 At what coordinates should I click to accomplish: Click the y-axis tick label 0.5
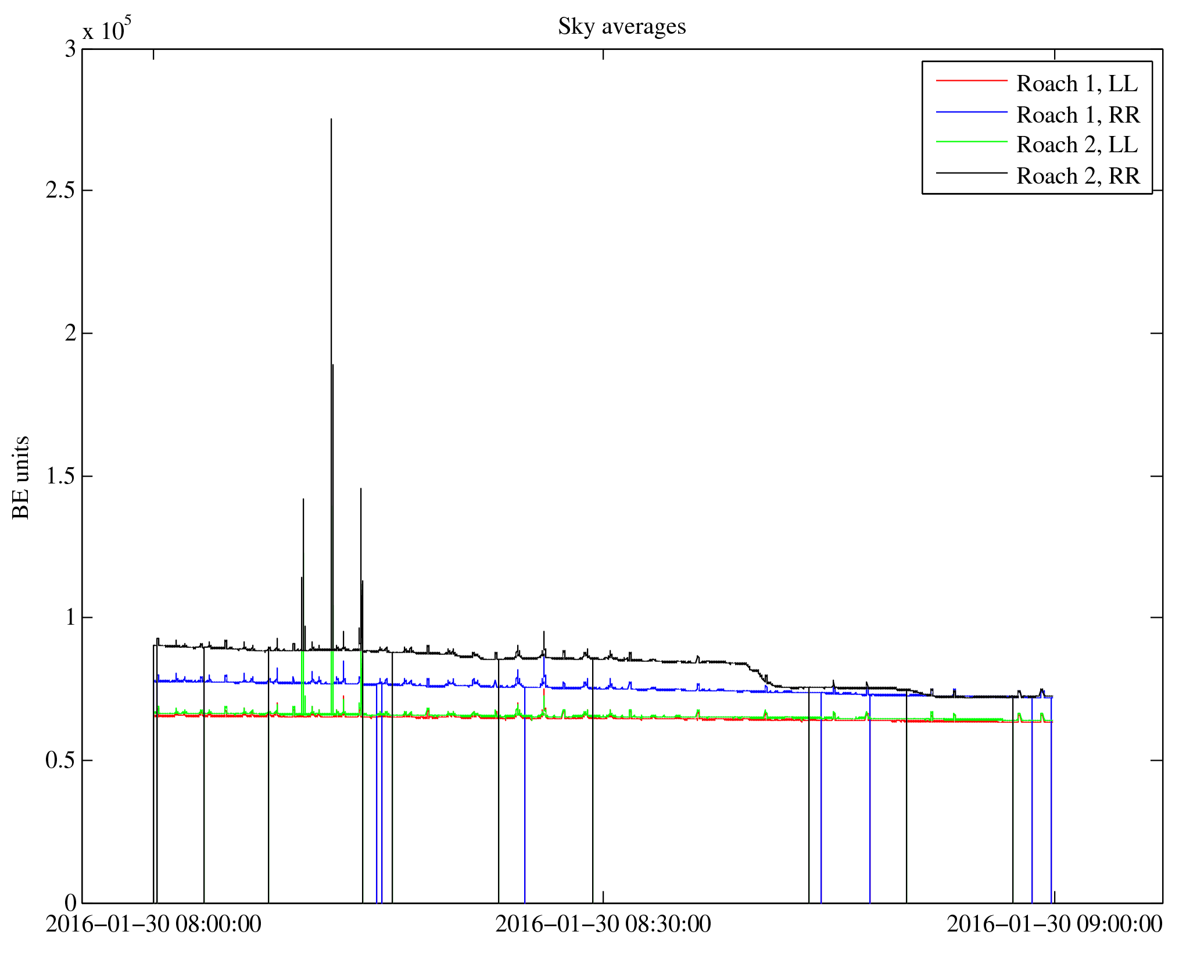click(60, 760)
